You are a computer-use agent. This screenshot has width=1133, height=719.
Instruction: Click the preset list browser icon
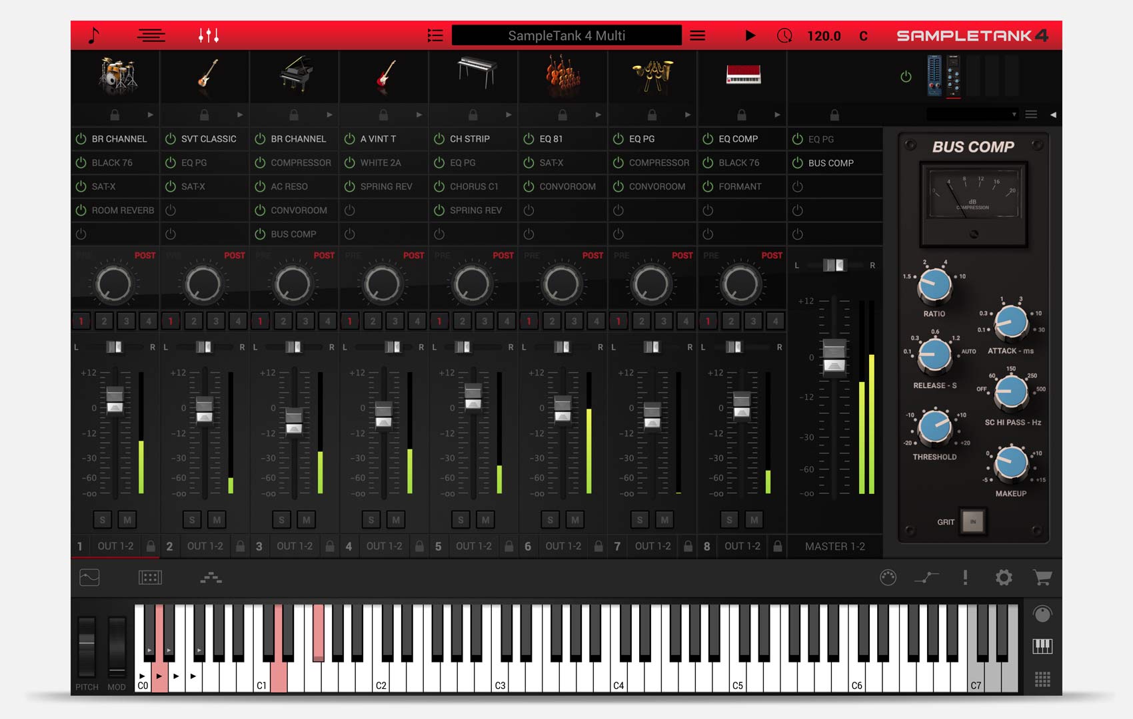click(x=435, y=35)
